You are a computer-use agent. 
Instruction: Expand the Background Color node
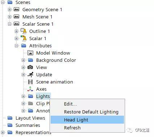pos(23,60)
